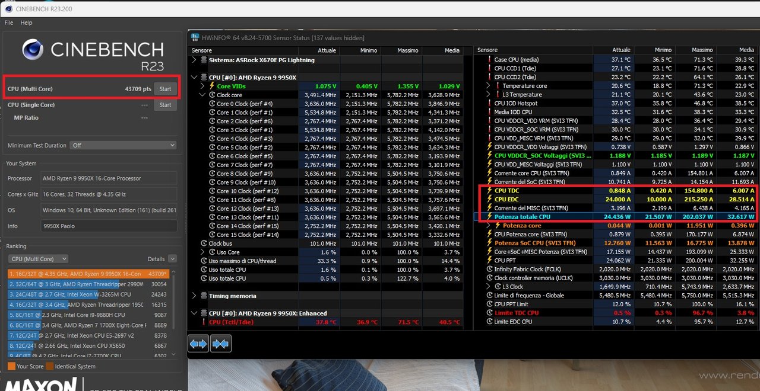The image size is (760, 391).
Task: Click the Details dropdown arrow in Ranking
Action: 172,259
